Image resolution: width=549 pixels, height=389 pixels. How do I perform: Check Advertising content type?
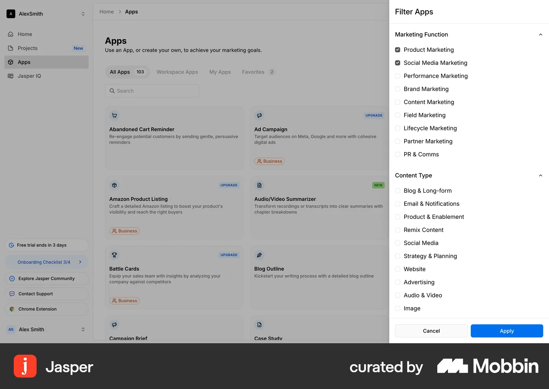pyautogui.click(x=398, y=282)
